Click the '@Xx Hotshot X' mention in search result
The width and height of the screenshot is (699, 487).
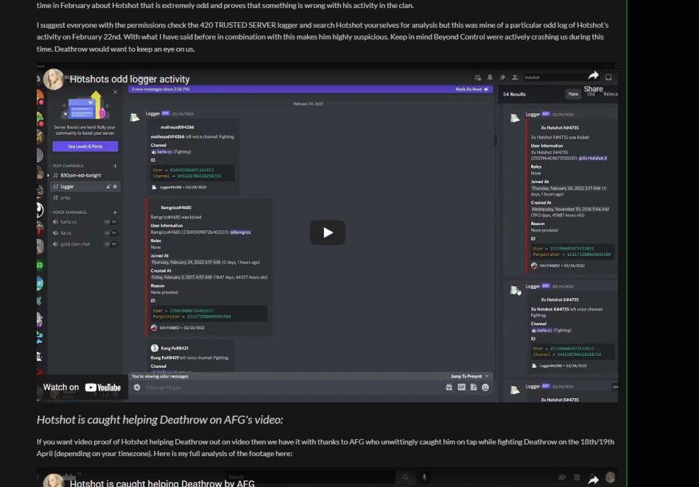[x=594, y=158]
